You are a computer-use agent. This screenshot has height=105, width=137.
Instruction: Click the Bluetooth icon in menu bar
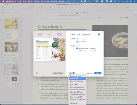[135, 1]
